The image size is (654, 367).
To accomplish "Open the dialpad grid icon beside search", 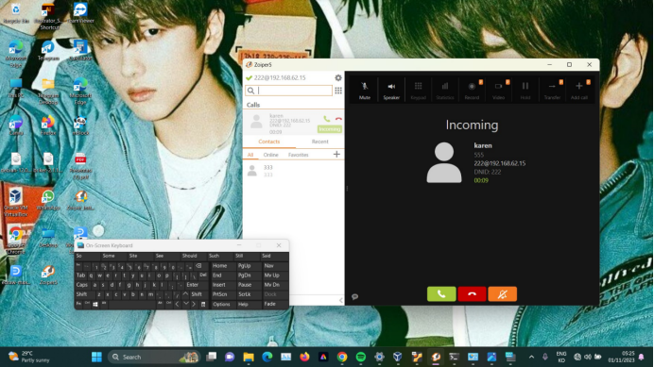I will tap(338, 91).
